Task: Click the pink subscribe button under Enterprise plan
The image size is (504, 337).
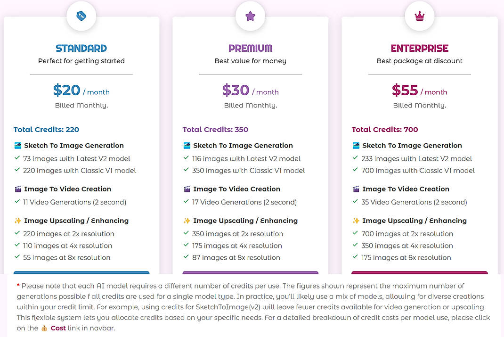Action: click(419, 274)
